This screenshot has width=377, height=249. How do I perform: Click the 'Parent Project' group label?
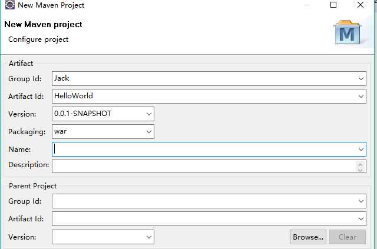pos(33,186)
